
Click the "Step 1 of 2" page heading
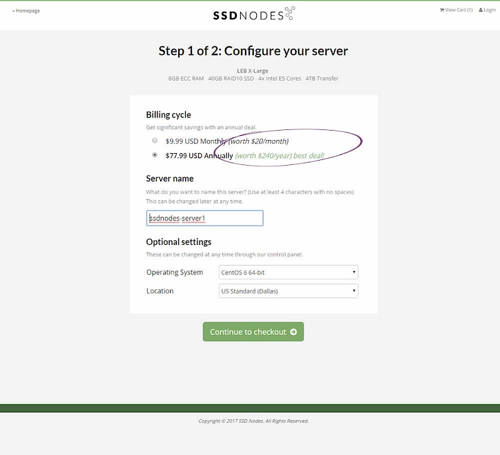[253, 51]
